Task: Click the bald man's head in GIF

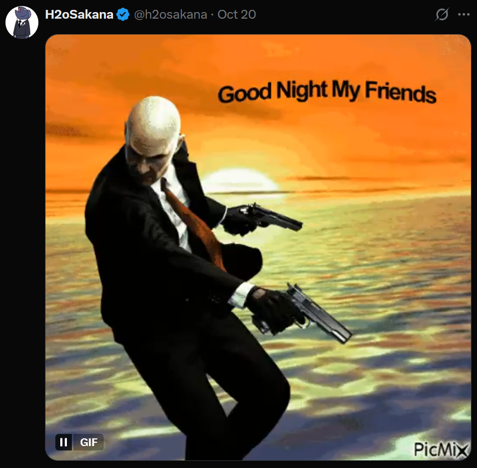Action: click(x=153, y=137)
